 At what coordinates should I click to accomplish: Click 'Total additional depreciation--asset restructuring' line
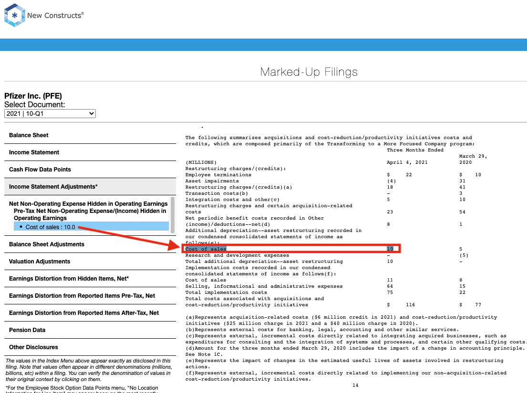click(x=264, y=262)
